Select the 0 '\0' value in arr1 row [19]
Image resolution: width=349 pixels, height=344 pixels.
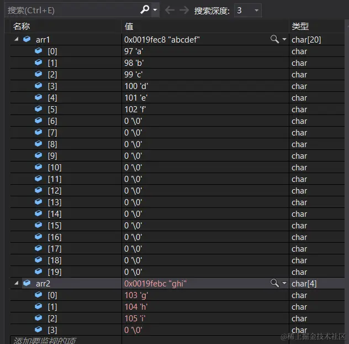133,272
